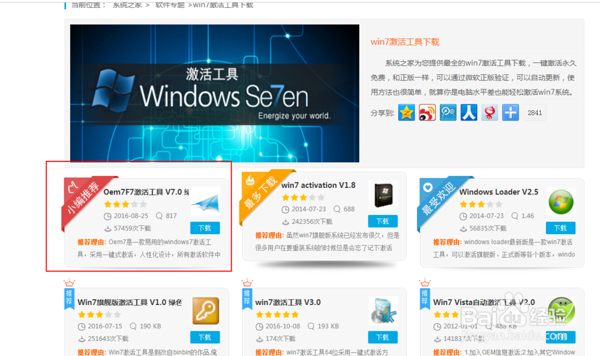Download win7激活工具 V3.0
Screen dimensions: 600x356
click(x=383, y=337)
